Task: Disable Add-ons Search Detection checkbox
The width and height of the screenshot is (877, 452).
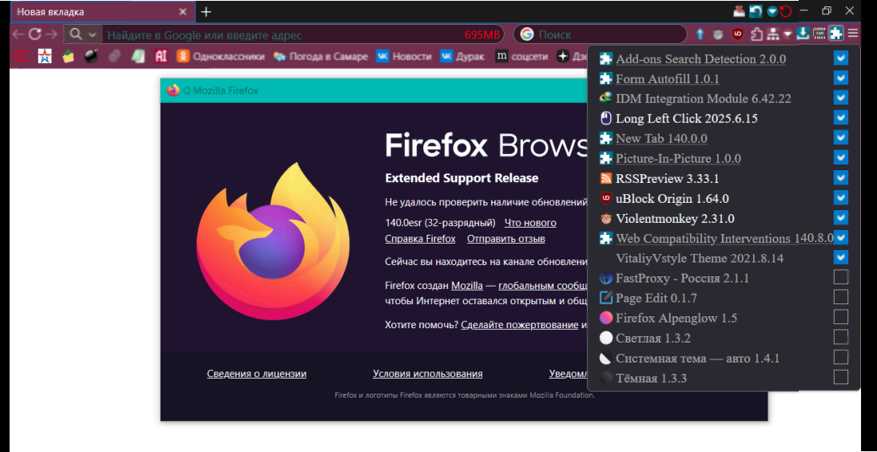Action: (840, 58)
